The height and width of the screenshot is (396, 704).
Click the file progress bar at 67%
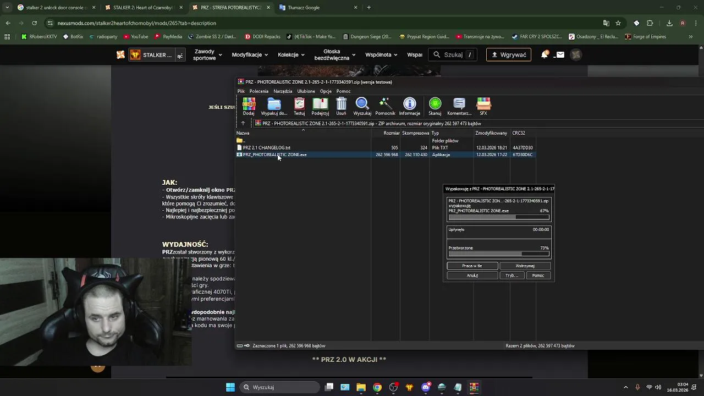[x=499, y=217]
